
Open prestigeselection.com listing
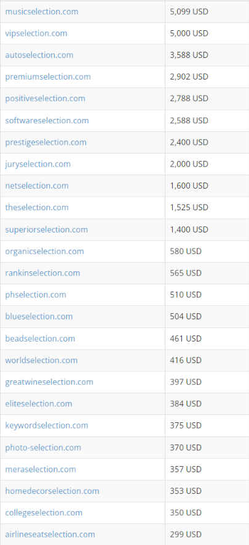[45, 142]
